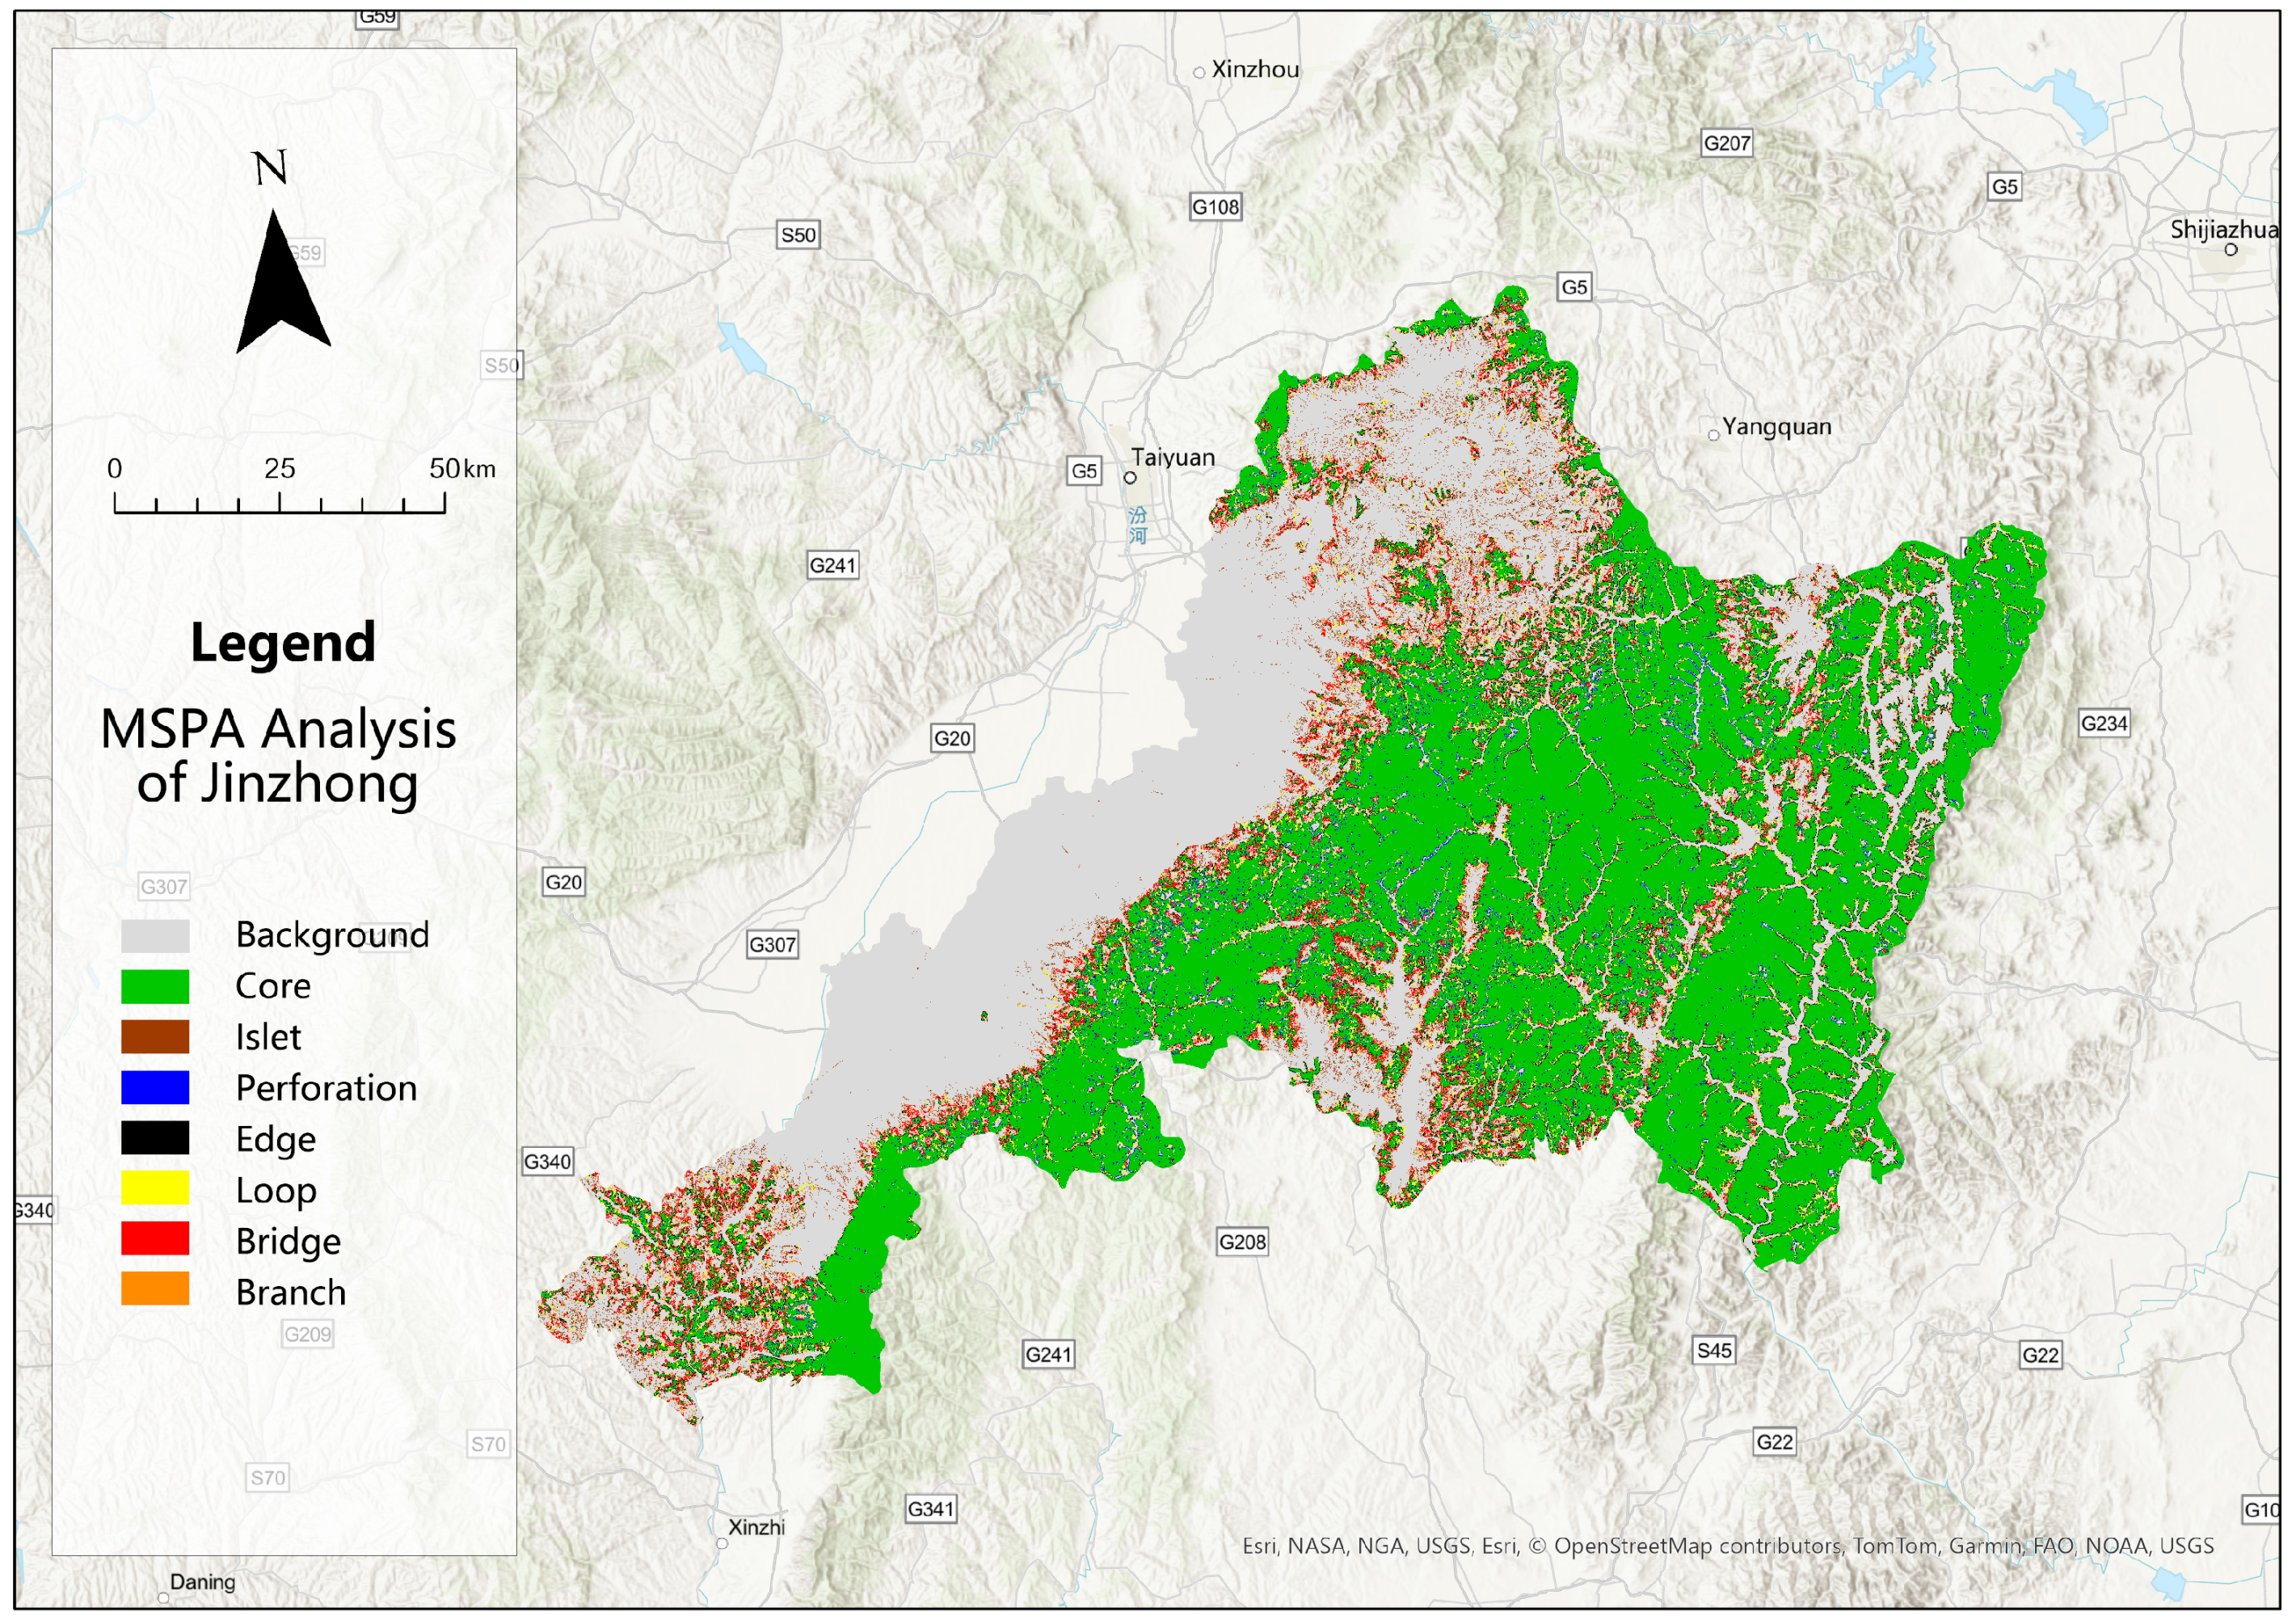Click the red Bridge legend swatch
The width and height of the screenshot is (2296, 1620).
point(155,1239)
